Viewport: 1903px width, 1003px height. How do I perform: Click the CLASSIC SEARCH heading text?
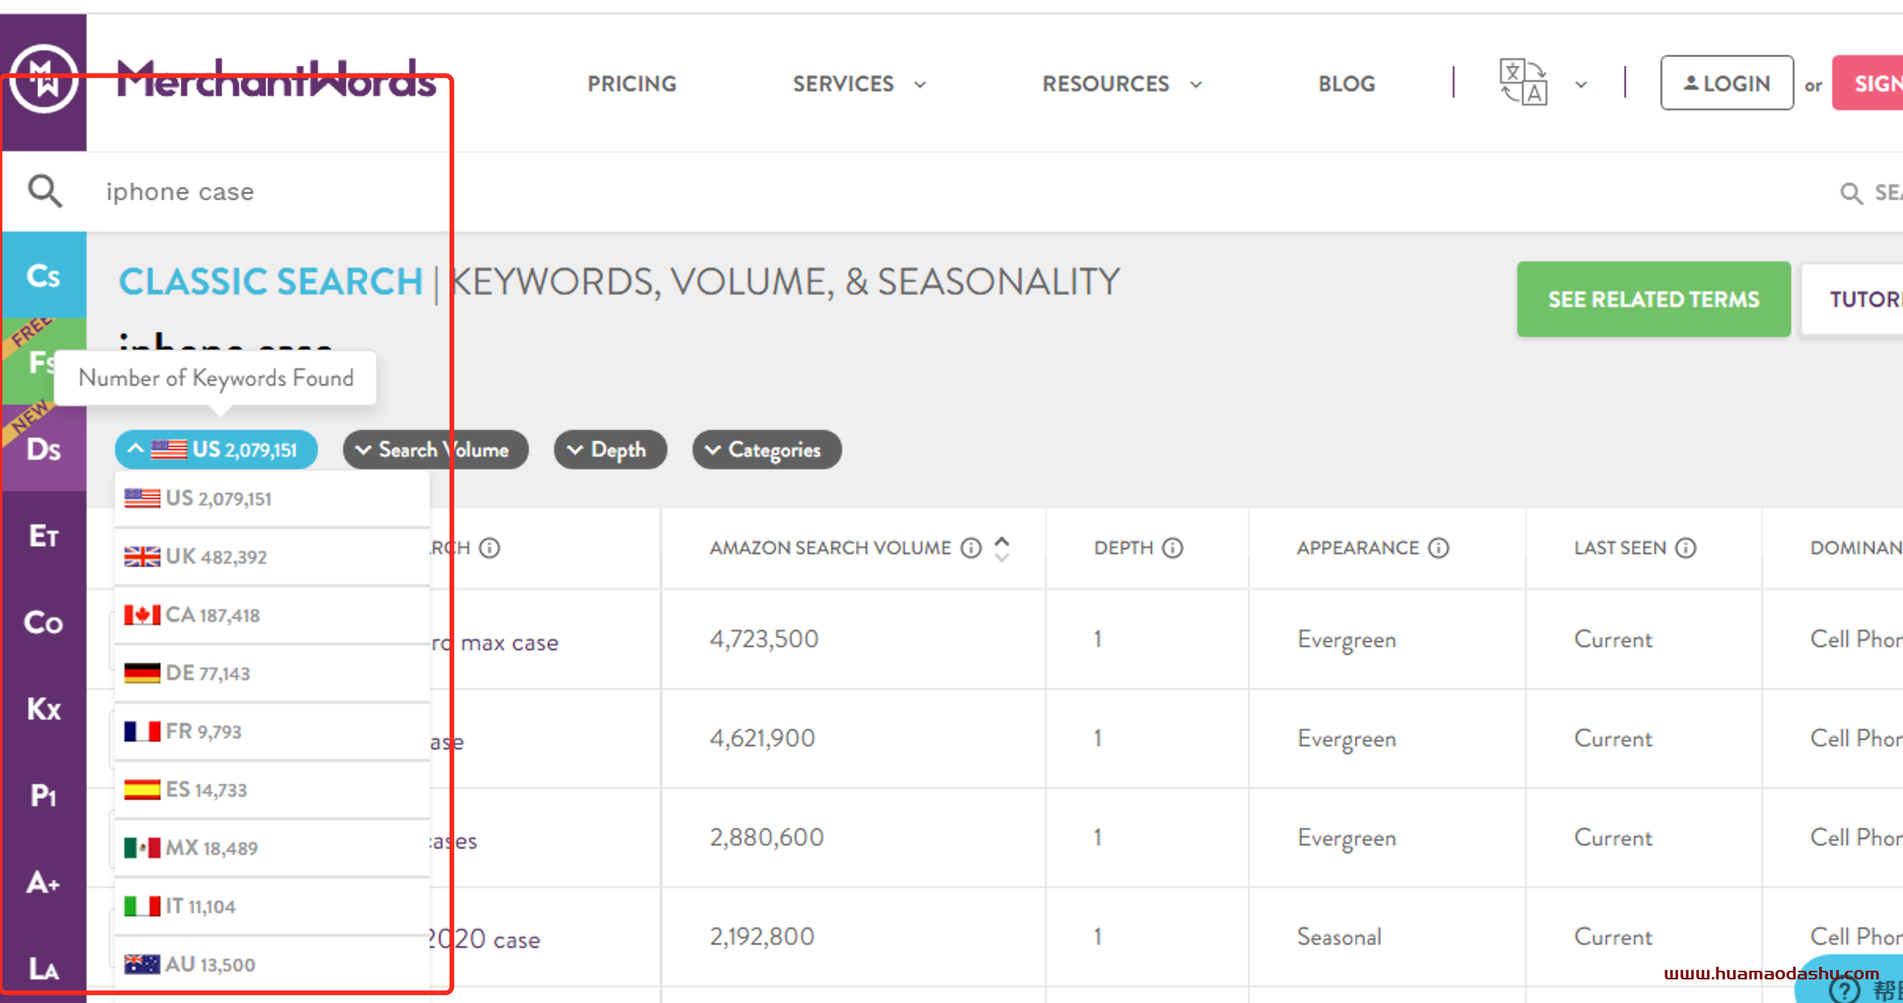click(x=271, y=282)
